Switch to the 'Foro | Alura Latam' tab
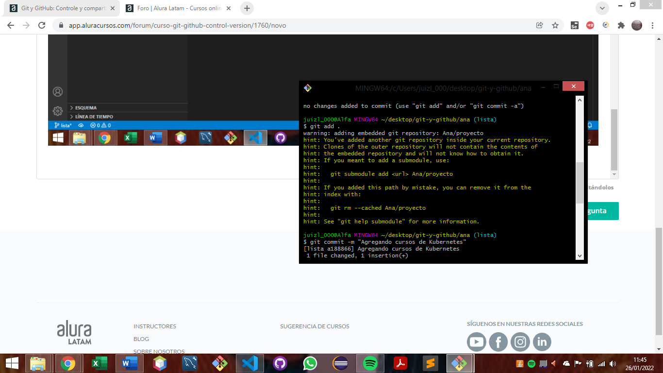The image size is (663, 373). [x=178, y=8]
